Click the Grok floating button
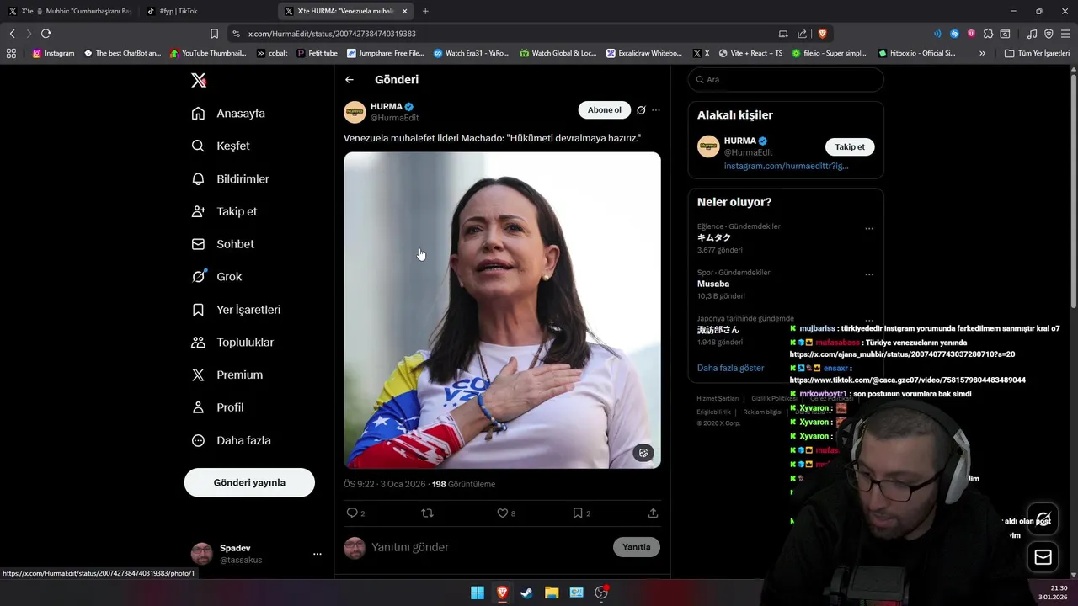 [1043, 518]
